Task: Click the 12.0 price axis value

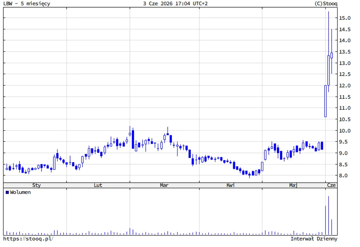Action: [x=345, y=86]
